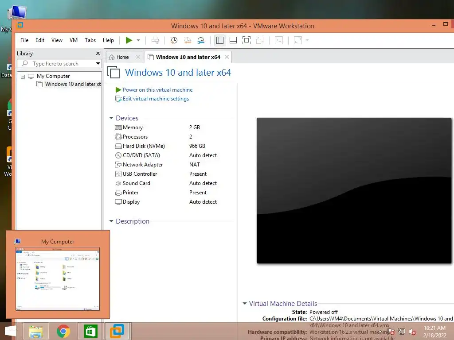The image size is (454, 340).
Task: Click the Send Ctrl+Alt+Del toolbar icon
Action: point(155,40)
